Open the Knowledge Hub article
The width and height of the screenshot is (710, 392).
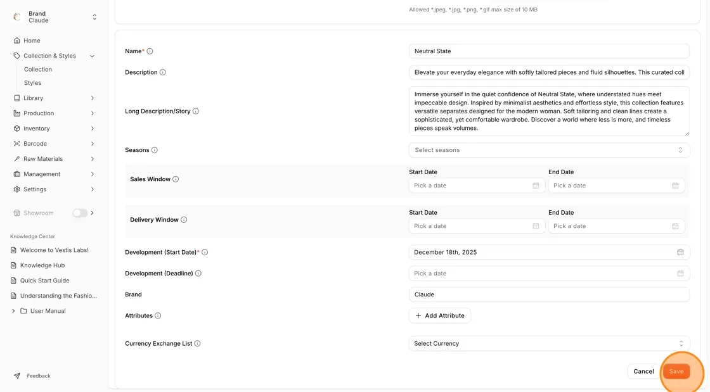(42, 265)
